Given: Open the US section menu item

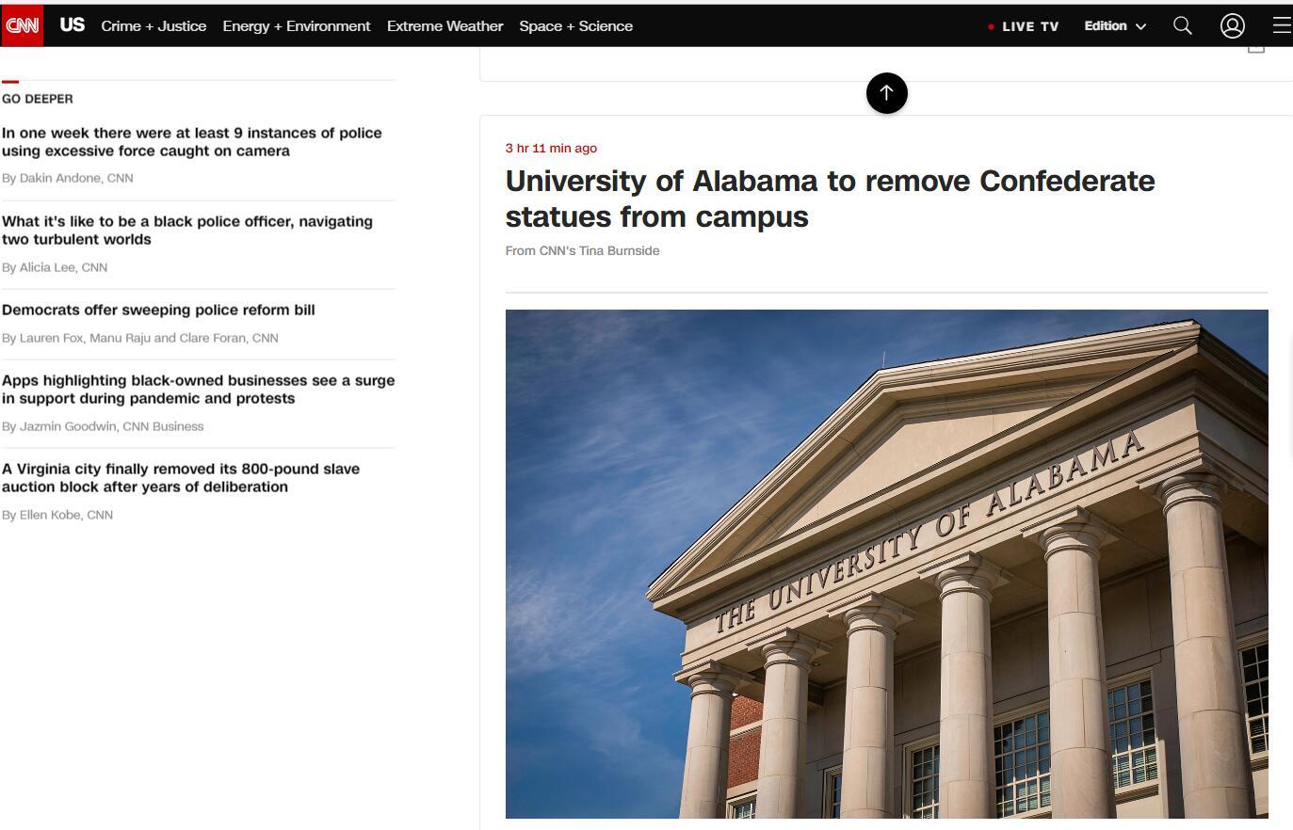Looking at the screenshot, I should [x=73, y=25].
